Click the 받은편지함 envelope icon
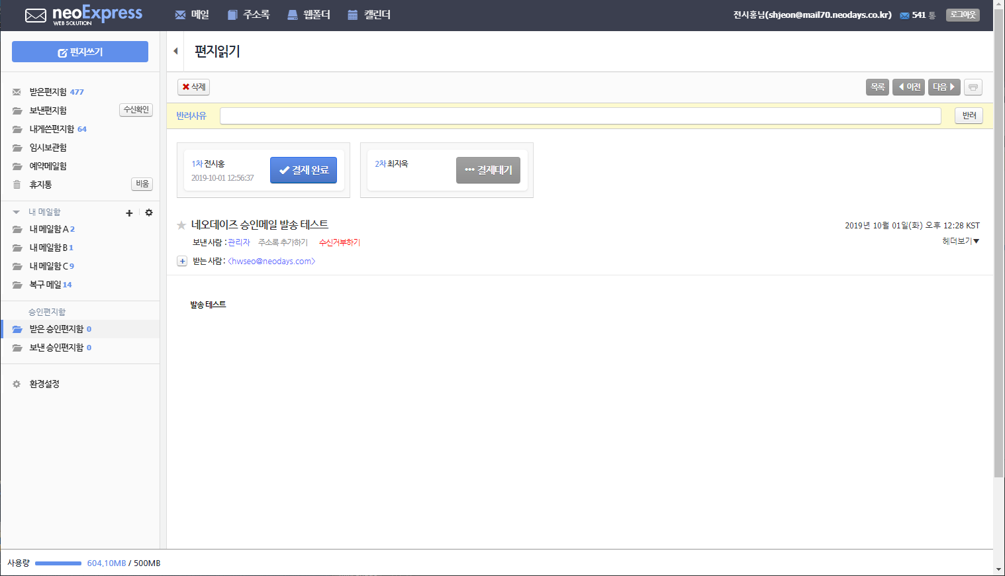 point(17,92)
